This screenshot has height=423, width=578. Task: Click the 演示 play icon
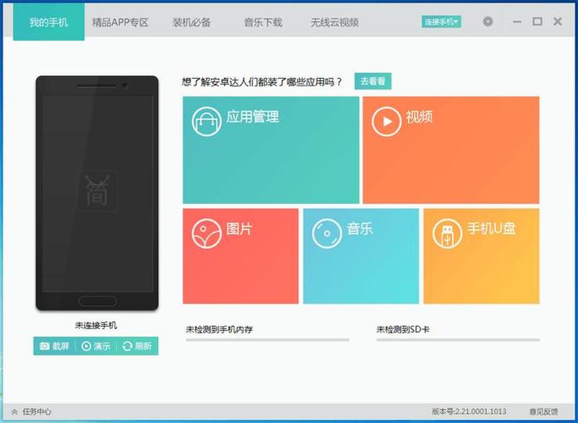86,346
